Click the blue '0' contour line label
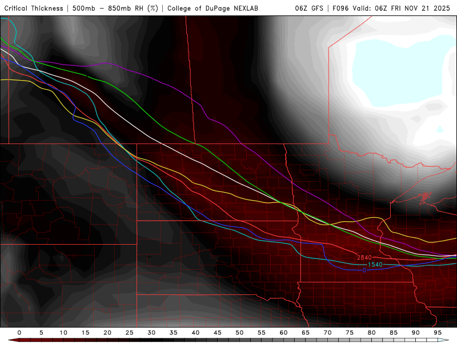This screenshot has height=343, width=457. [364, 270]
